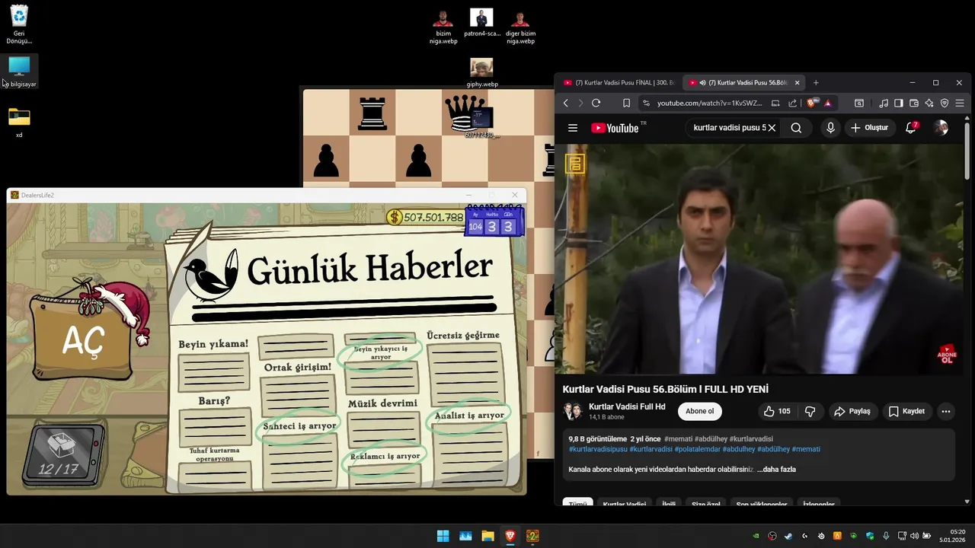Open more actions three-dot button
The width and height of the screenshot is (975, 548).
(x=945, y=411)
